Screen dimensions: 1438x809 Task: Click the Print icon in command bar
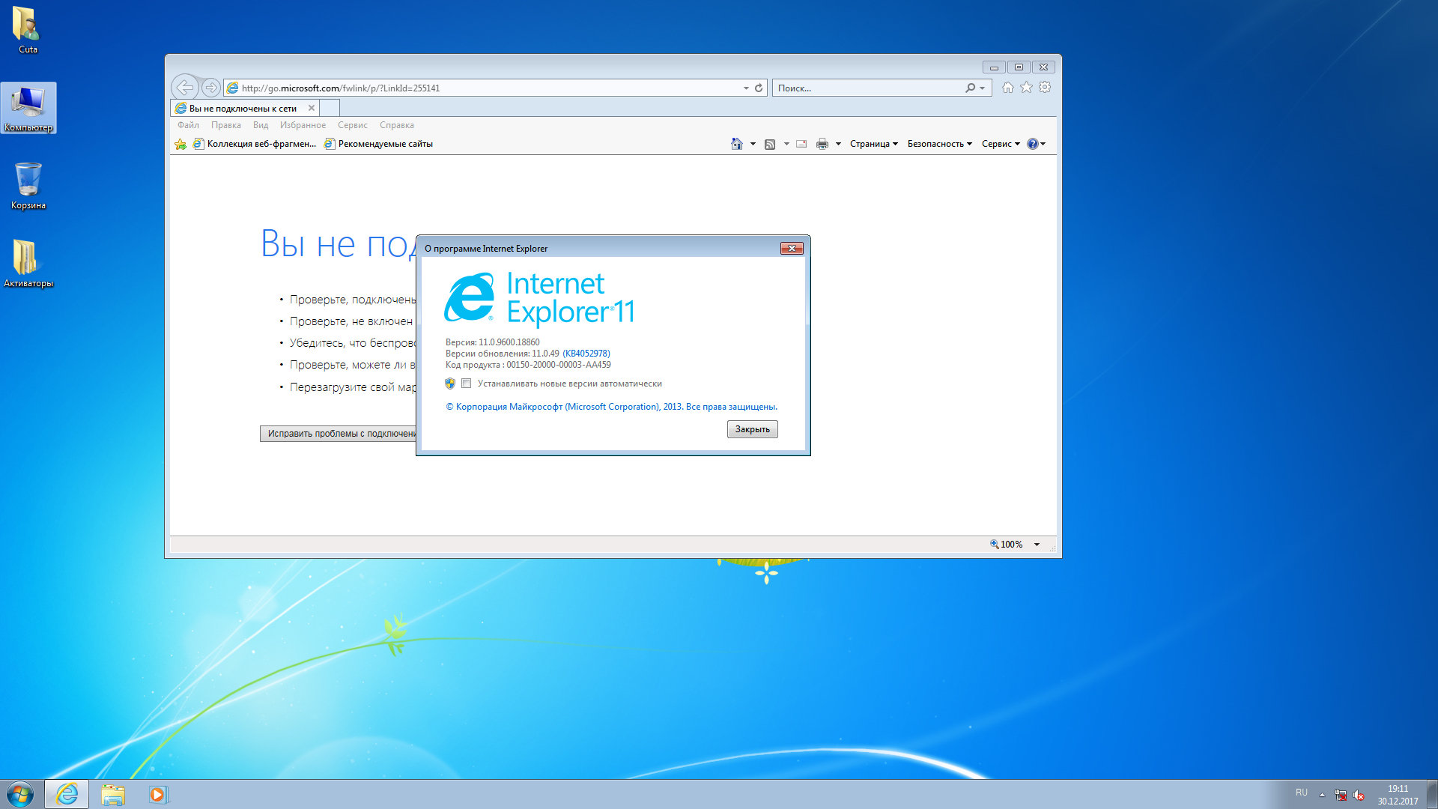click(822, 144)
